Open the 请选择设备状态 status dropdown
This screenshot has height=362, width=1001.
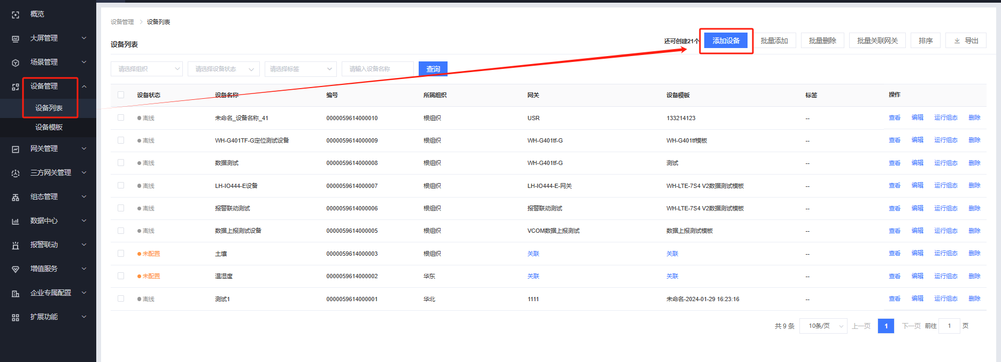click(224, 69)
